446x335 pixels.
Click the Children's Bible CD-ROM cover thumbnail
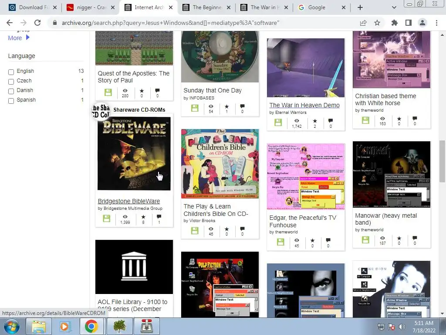point(220,164)
